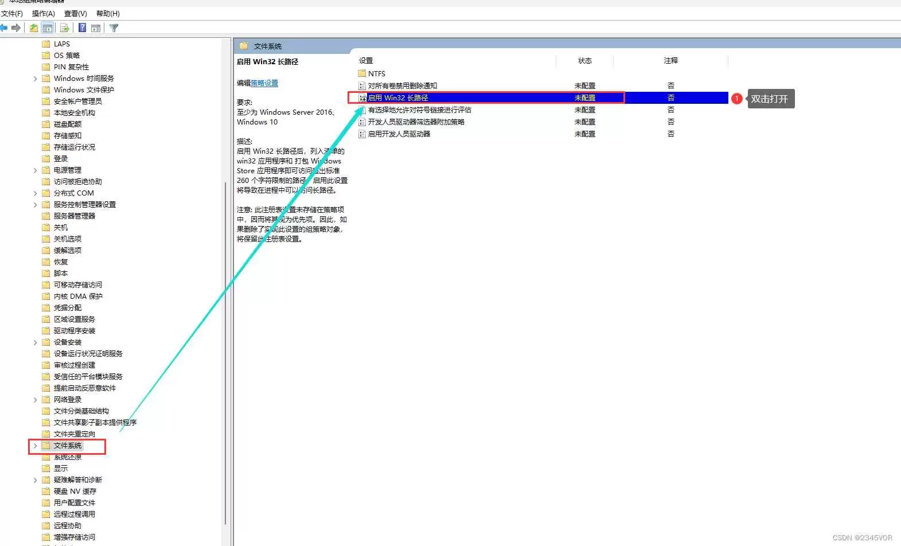The width and height of the screenshot is (901, 546).
Task: Click the blue Help question mark icon
Action: pos(83,28)
